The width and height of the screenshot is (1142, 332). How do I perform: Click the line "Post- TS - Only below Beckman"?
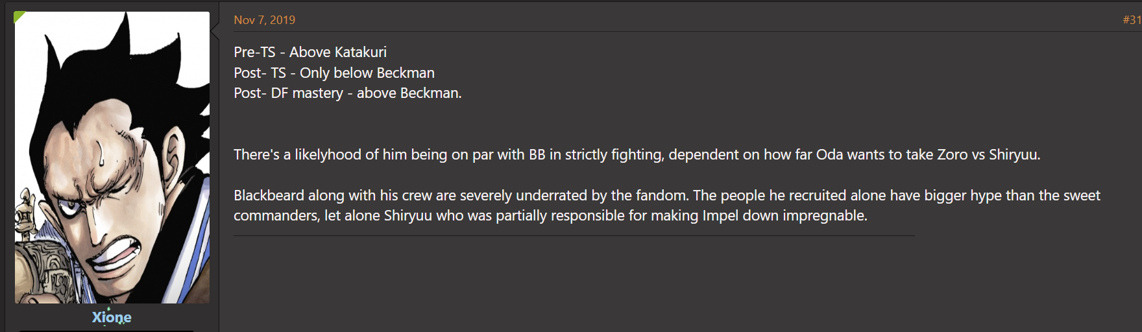[334, 73]
